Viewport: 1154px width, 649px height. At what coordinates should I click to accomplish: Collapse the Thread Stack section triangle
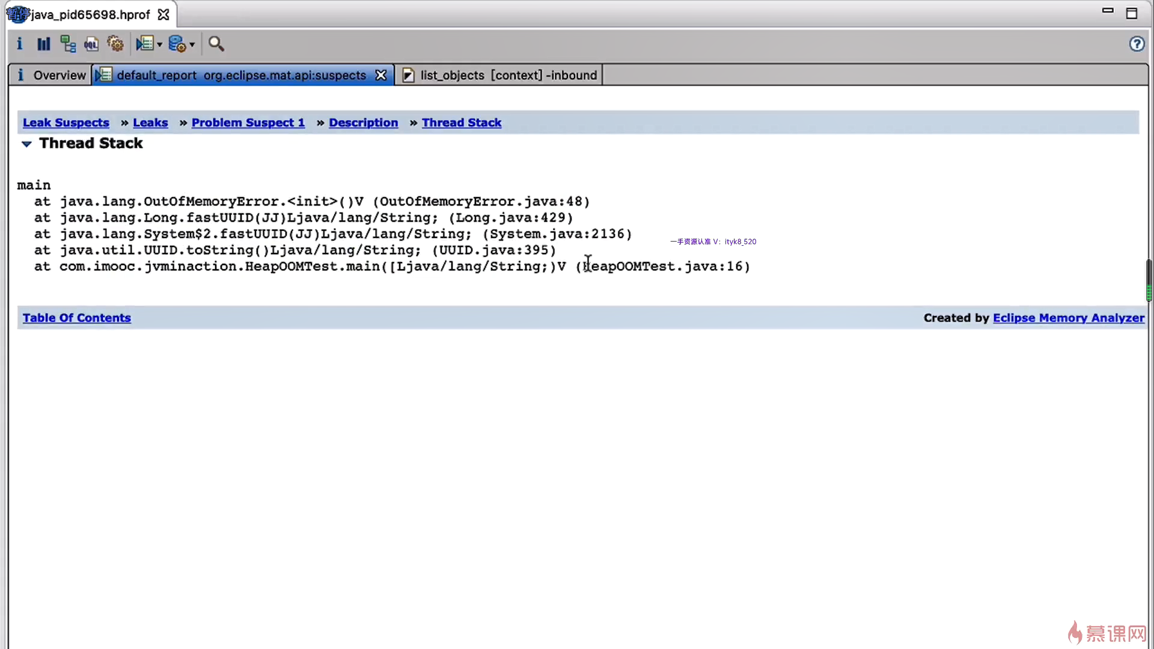coord(26,144)
